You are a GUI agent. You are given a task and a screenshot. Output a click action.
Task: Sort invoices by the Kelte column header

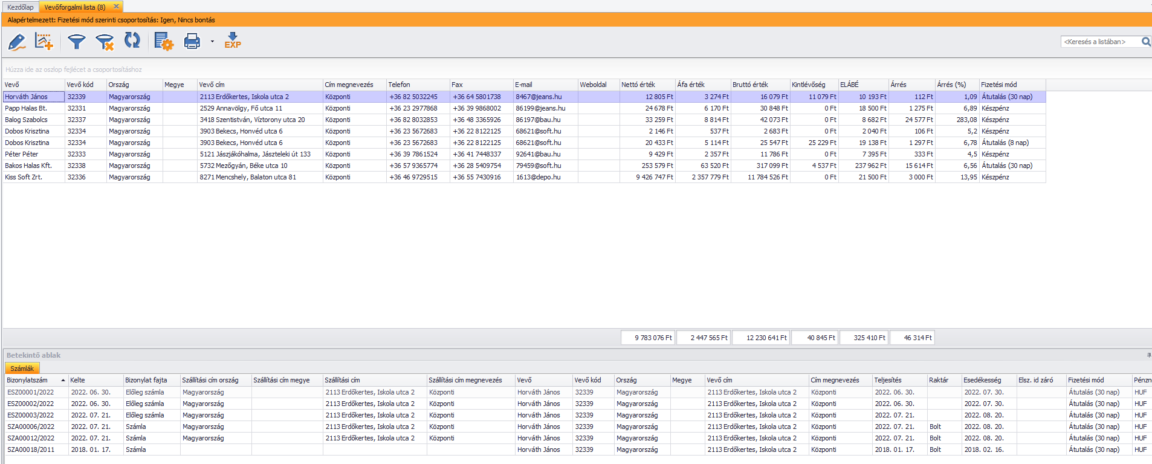pyautogui.click(x=95, y=380)
